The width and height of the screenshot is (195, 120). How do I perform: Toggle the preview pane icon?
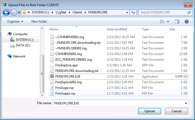(177, 21)
